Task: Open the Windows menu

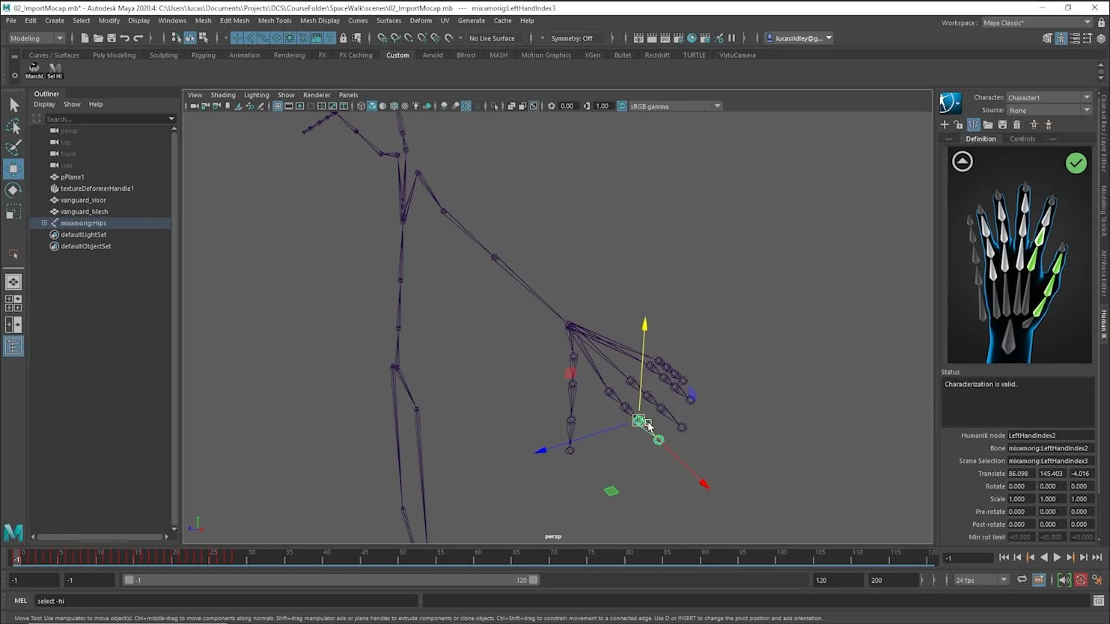Action: click(172, 20)
